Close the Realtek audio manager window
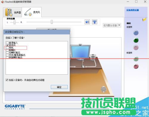The width and height of the screenshot is (149, 117). [x=145, y=2]
